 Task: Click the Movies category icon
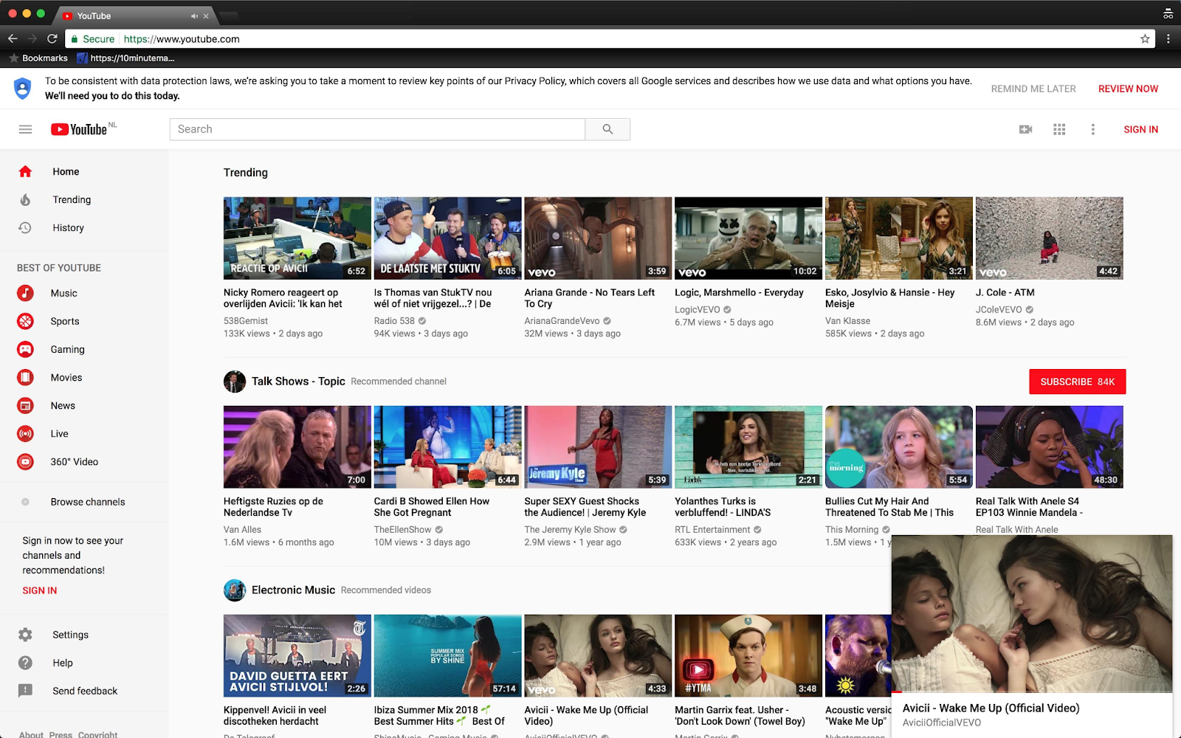[x=25, y=377]
